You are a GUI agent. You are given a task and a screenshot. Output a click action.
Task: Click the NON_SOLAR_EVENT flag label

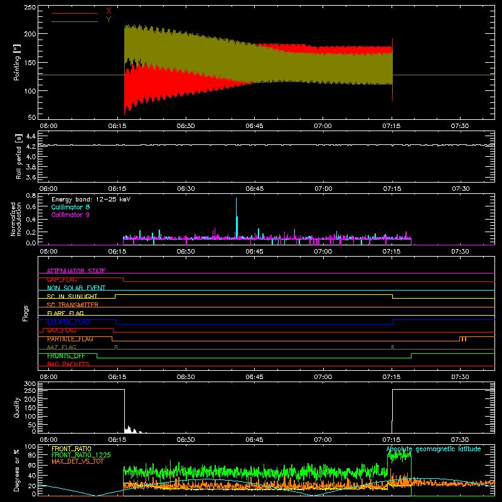point(76,288)
